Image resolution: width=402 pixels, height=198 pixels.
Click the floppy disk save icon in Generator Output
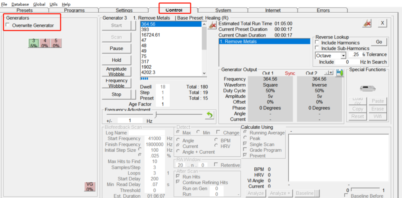pyautogui.click(x=340, y=73)
